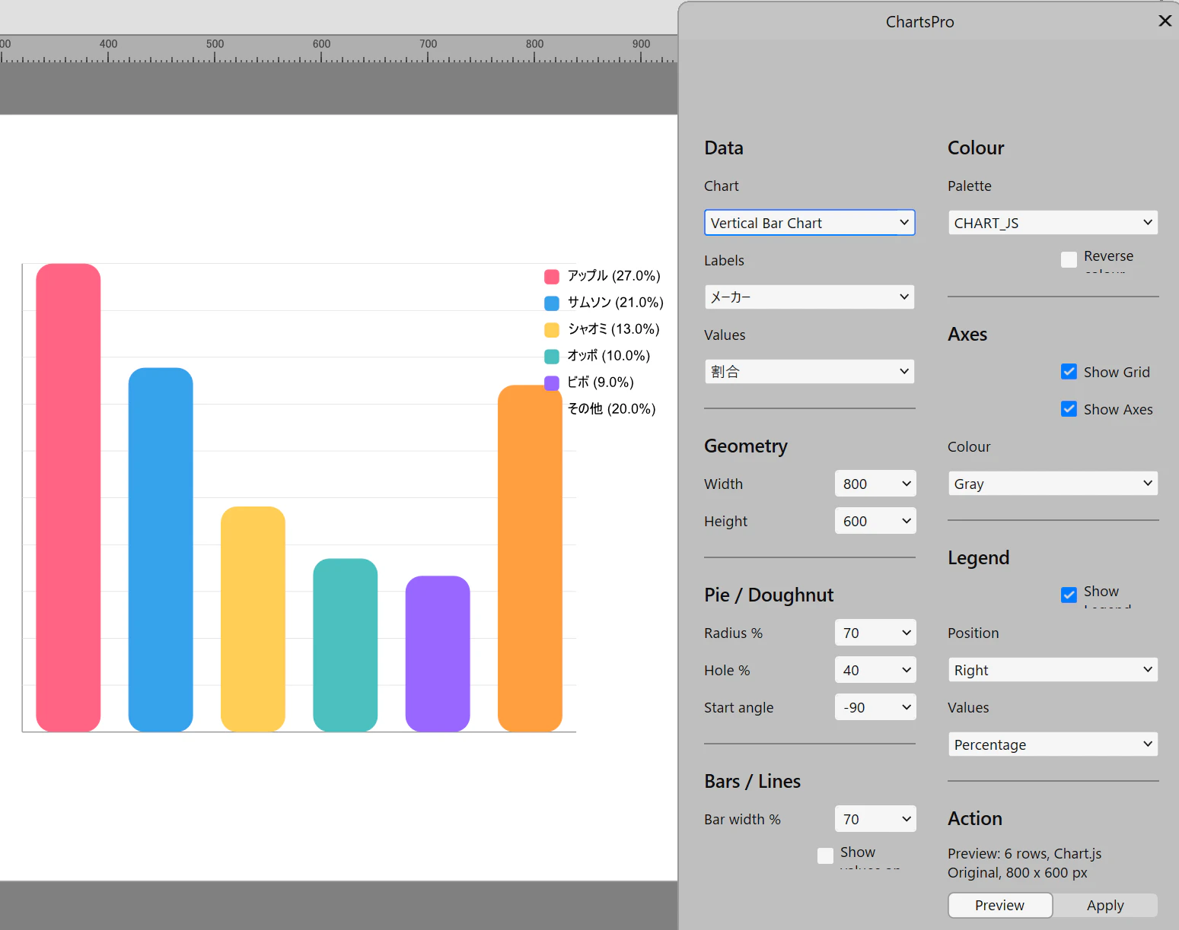Click the Apply button

[1105, 906]
